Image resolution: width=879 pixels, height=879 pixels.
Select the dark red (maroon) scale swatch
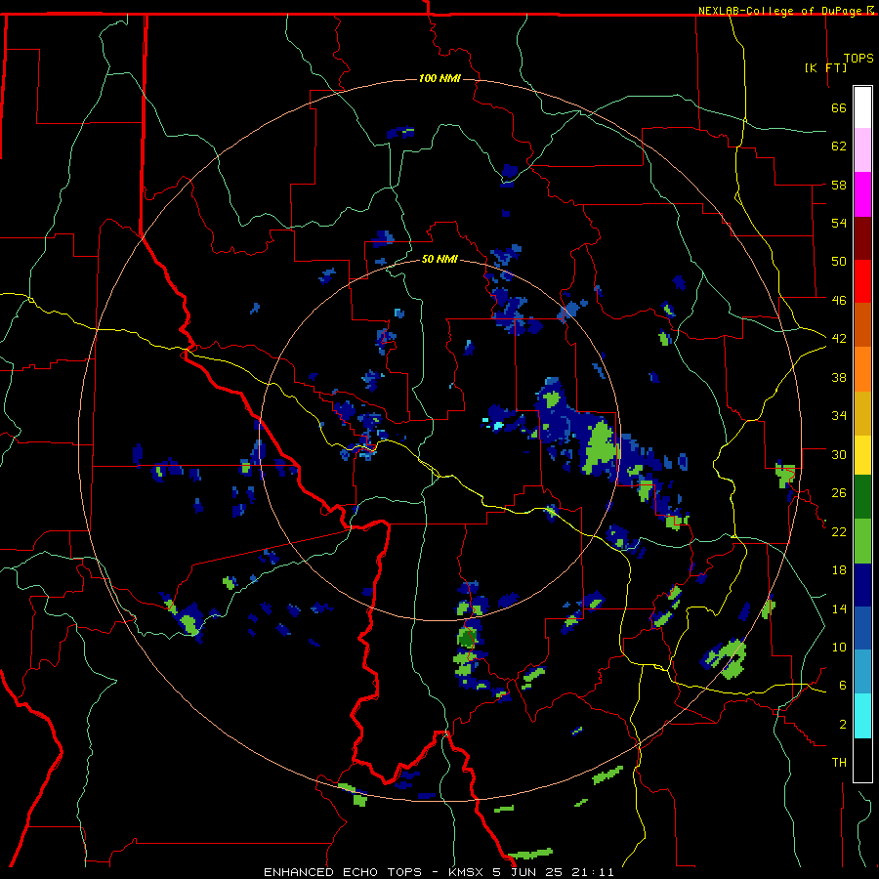[x=862, y=237]
